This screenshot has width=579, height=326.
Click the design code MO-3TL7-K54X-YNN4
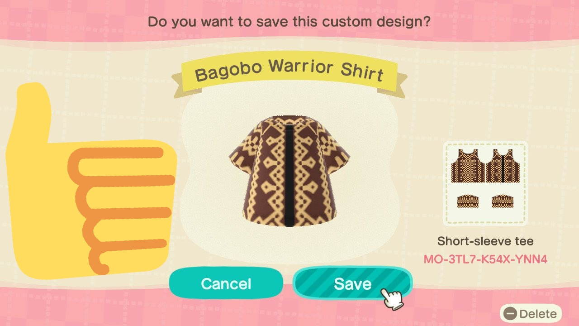tap(485, 259)
